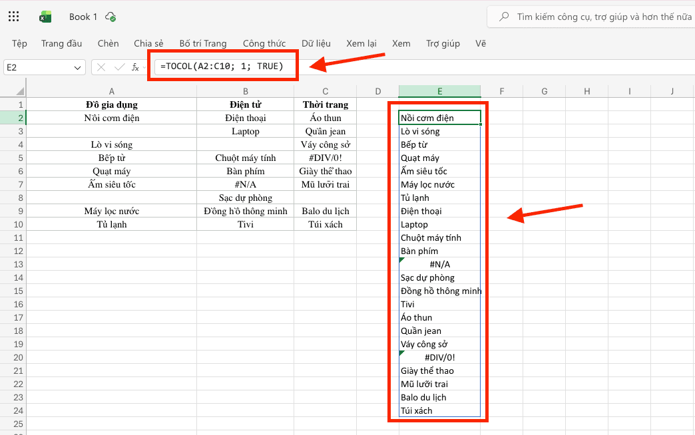
Task: Open the Tệp menu
Action: coord(19,43)
